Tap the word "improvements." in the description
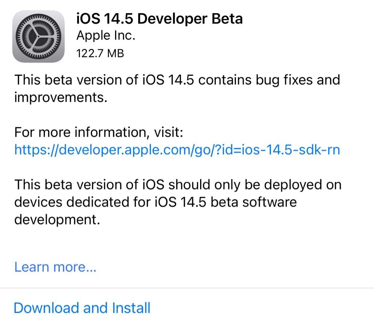This screenshot has height=325, width=374. pyautogui.click(x=61, y=97)
